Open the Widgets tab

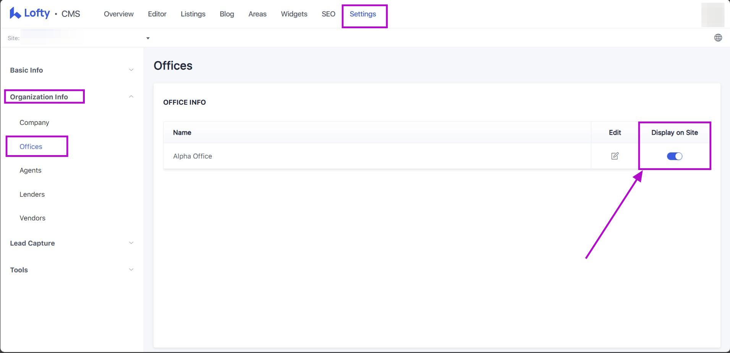tap(294, 14)
